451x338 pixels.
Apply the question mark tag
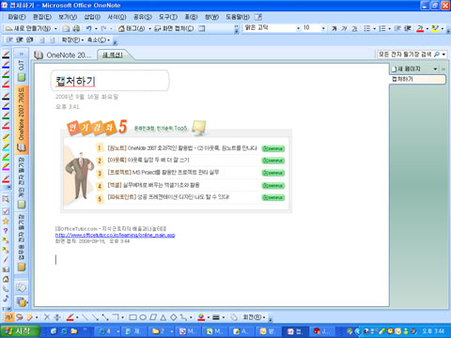pyautogui.click(x=6, y=231)
